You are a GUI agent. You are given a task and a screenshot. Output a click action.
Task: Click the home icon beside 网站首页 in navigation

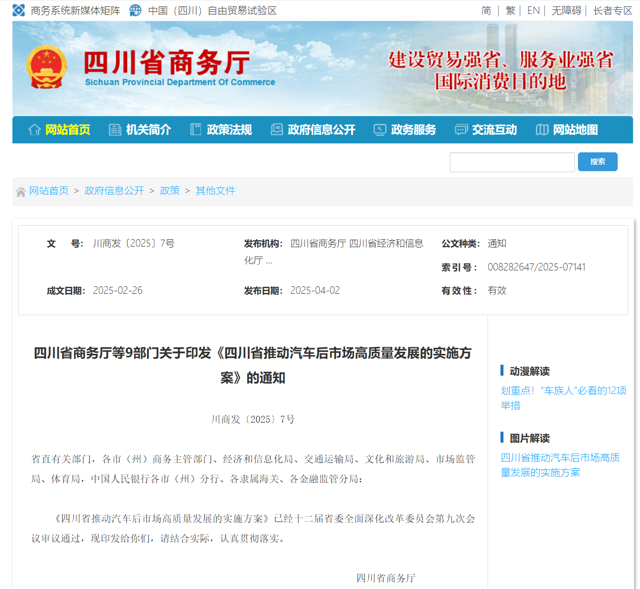pyautogui.click(x=34, y=130)
